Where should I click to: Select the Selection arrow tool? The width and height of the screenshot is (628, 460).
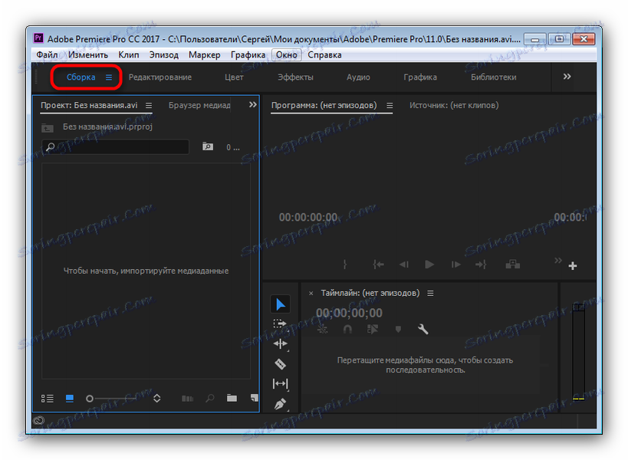280,304
